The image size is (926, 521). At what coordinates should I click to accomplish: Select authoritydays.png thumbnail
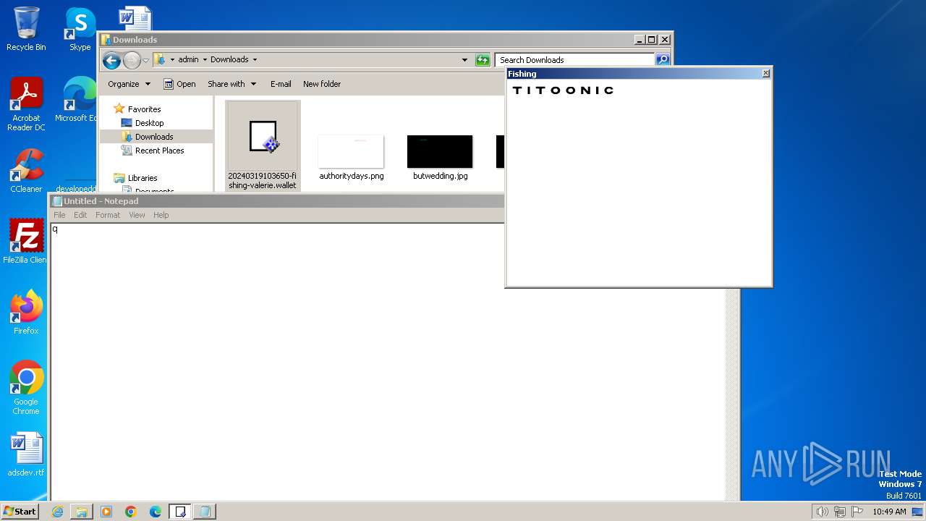coord(352,158)
